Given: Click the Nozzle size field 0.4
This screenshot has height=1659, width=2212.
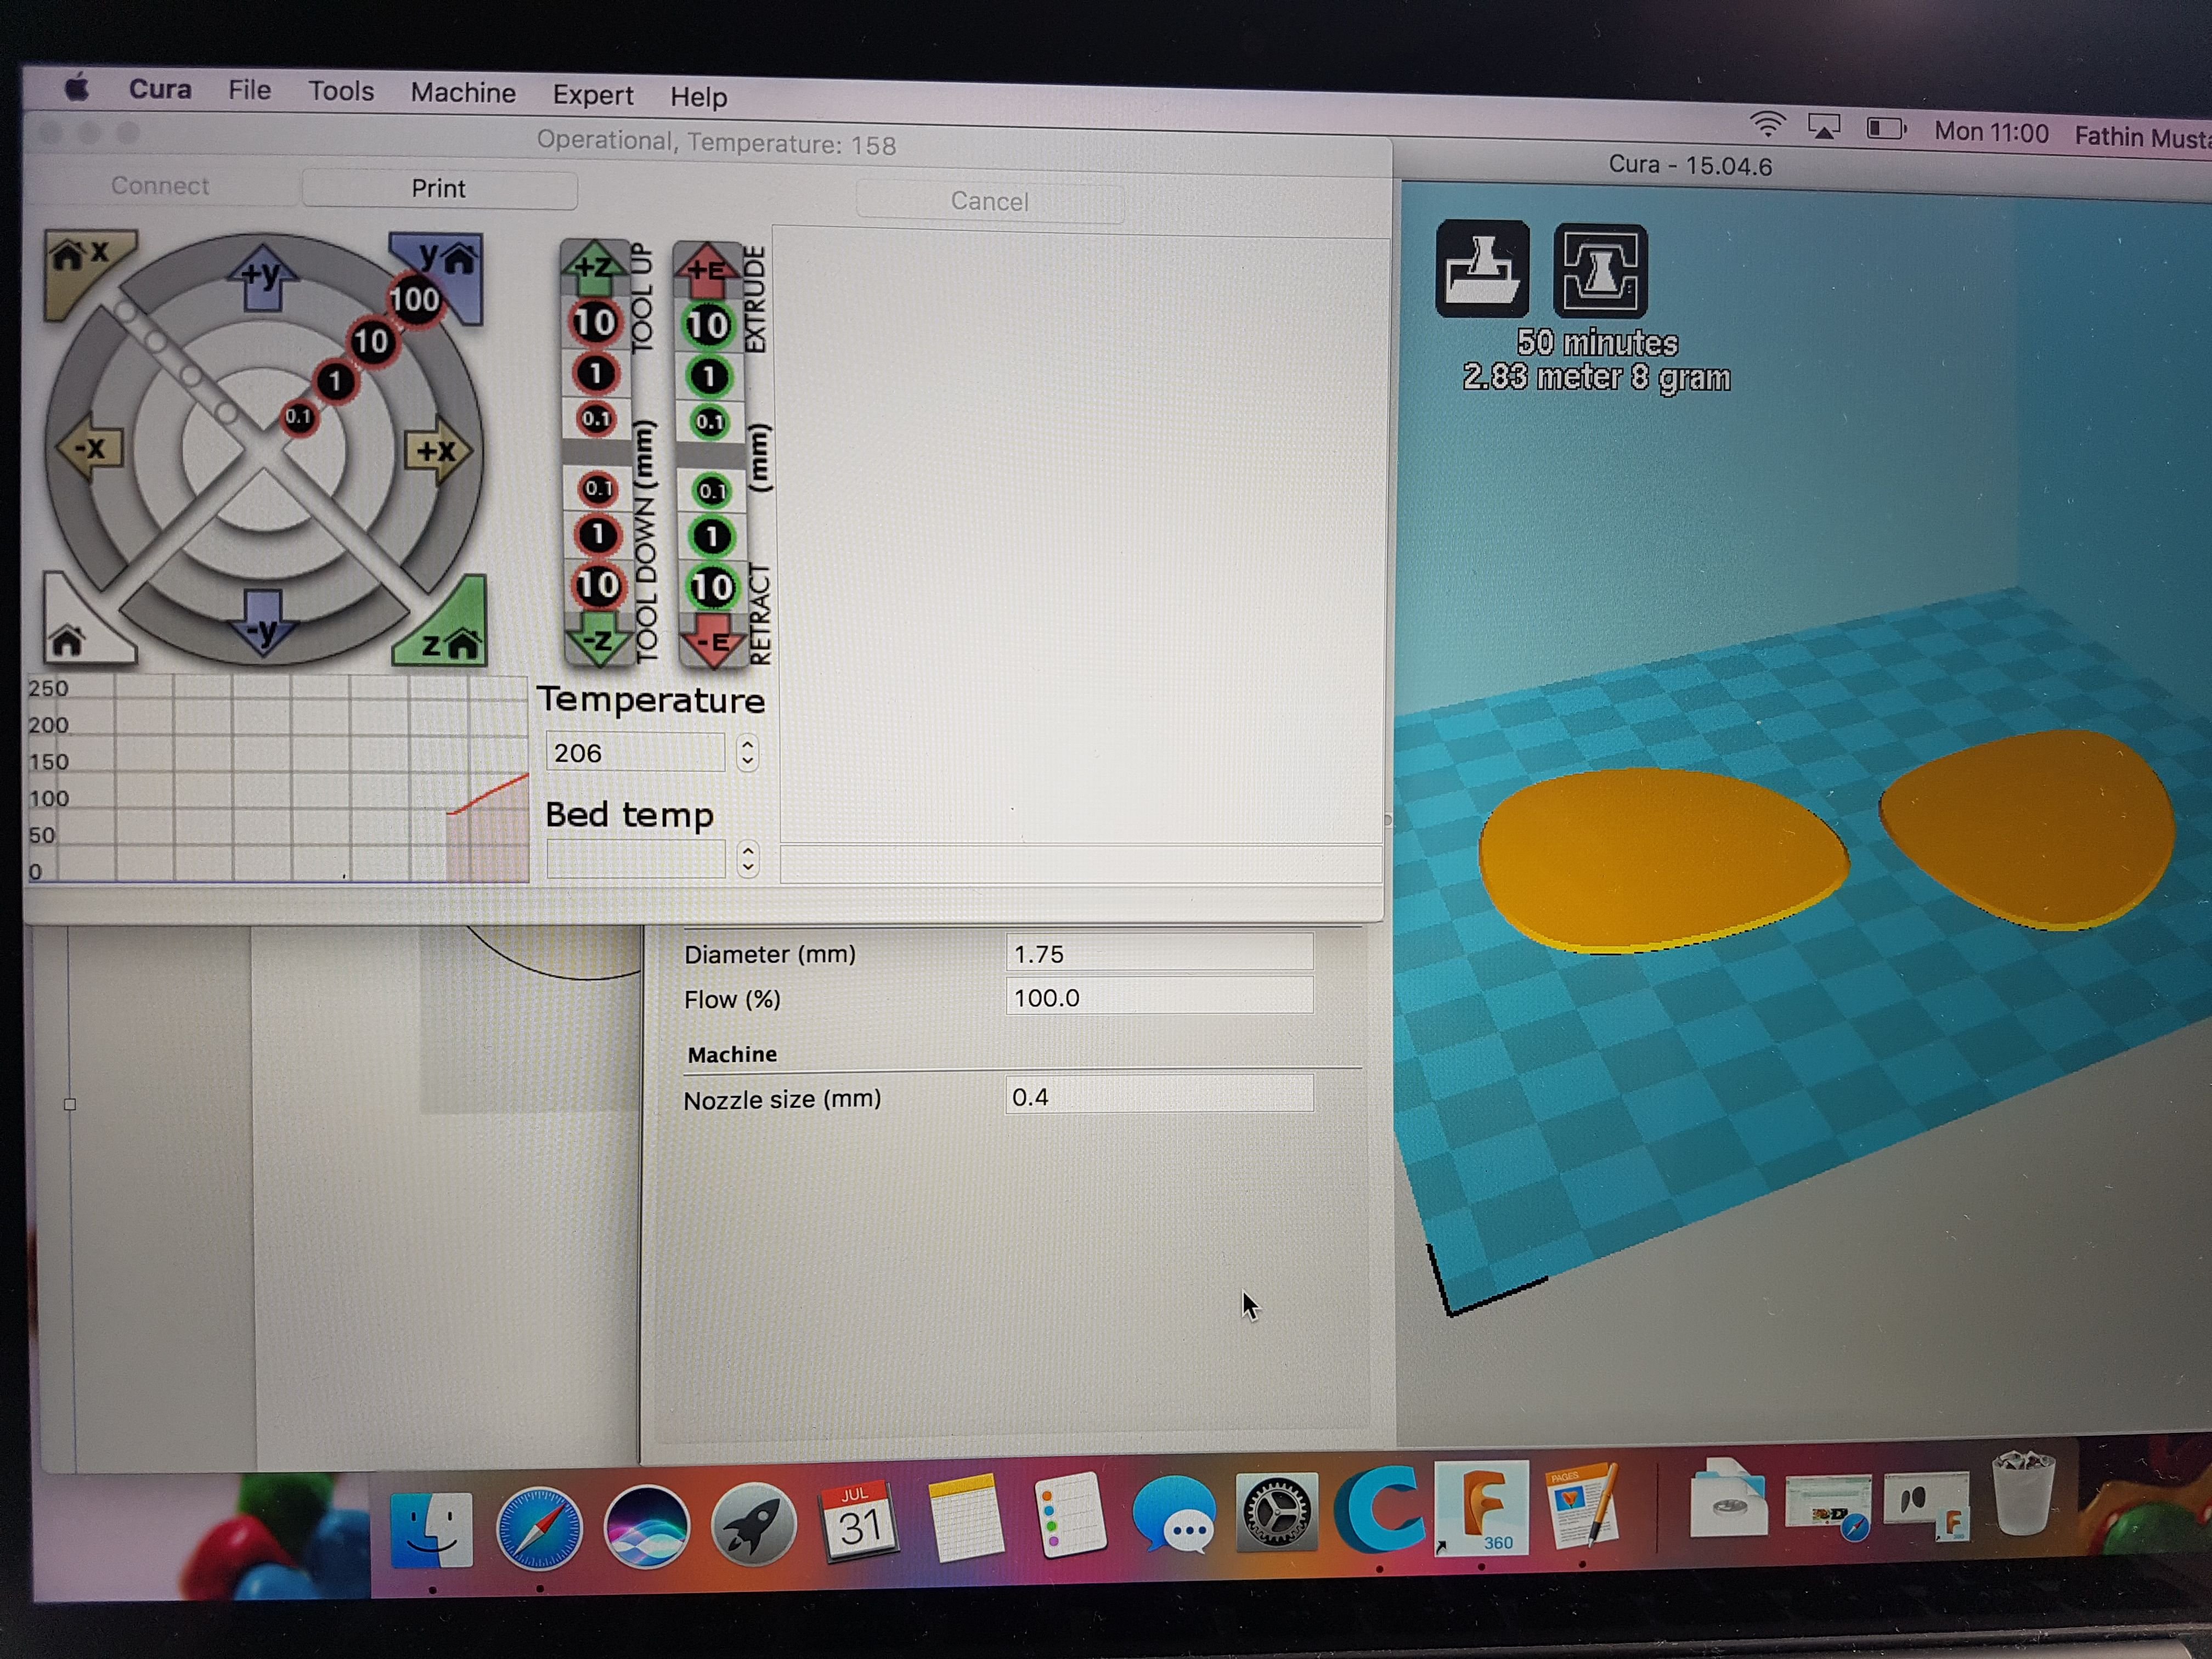Looking at the screenshot, I should (1159, 1095).
